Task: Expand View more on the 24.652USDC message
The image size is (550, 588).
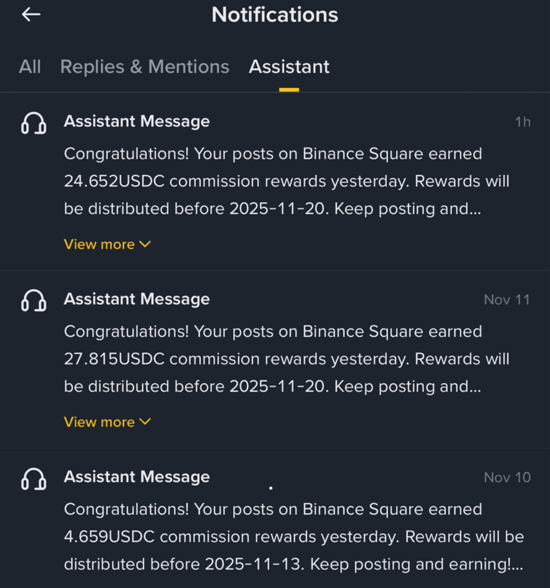Action: (x=107, y=245)
